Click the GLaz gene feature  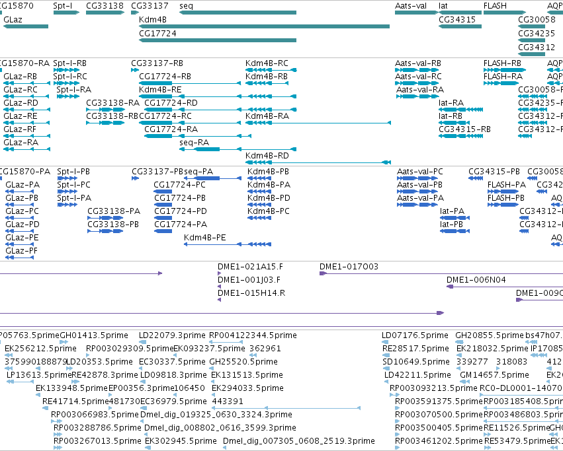tap(26, 26)
